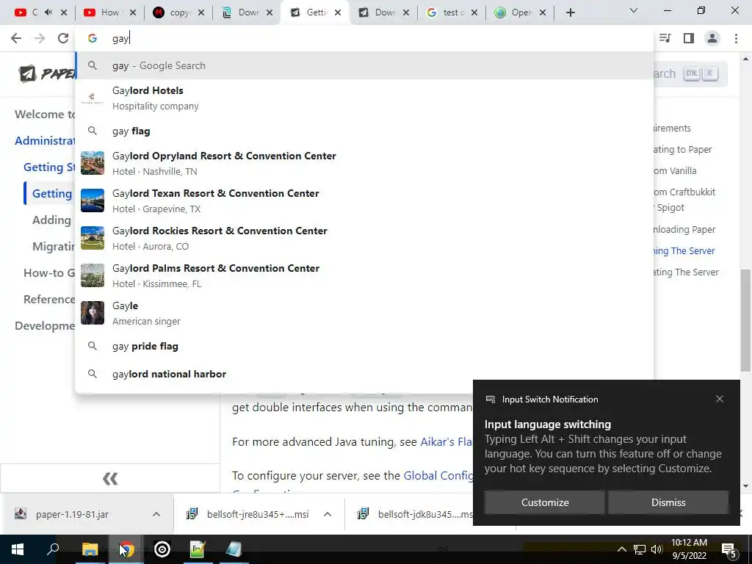
Task: Go back with the browser back arrow
Action: [16, 38]
